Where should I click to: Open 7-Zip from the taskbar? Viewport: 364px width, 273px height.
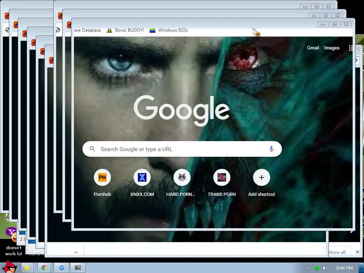78,268
